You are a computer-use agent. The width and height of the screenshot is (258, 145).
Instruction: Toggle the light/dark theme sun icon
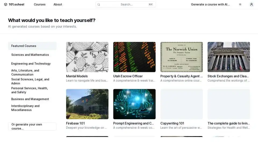240,5
